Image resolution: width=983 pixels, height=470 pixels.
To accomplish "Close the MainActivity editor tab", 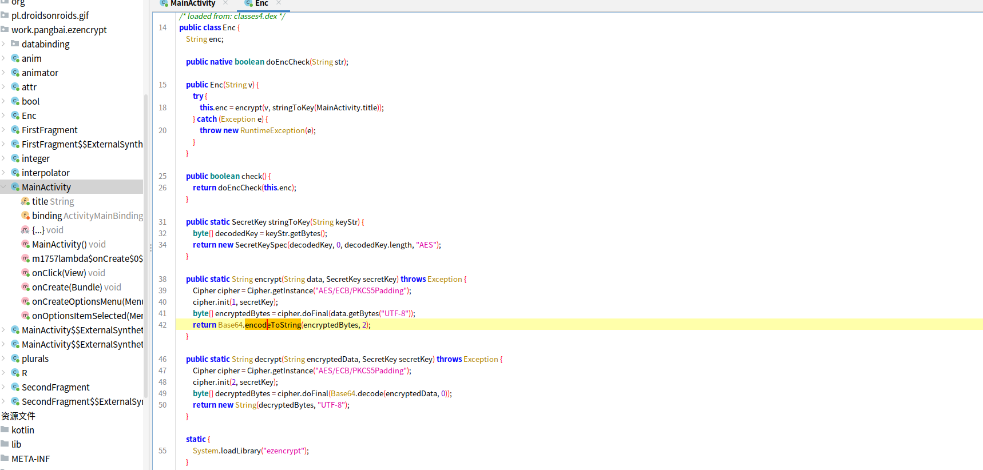I will (225, 3).
